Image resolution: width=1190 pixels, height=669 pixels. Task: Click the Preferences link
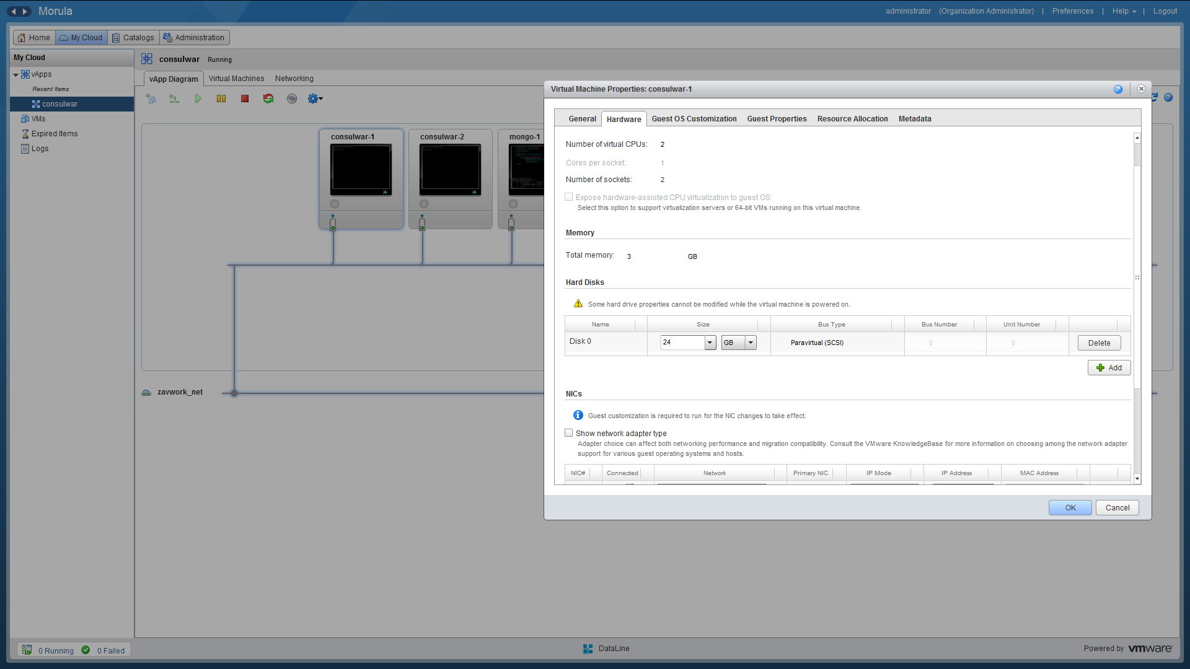[x=1073, y=11]
